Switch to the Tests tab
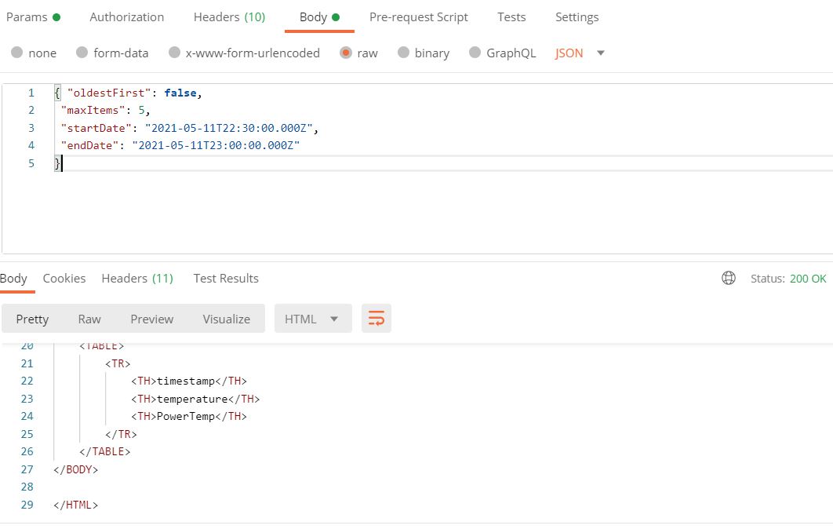Viewport: 833px width, 529px height. [511, 17]
